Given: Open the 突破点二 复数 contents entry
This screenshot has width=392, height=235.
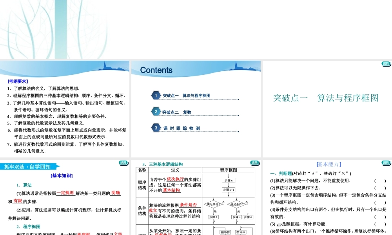Looking at the screenshot, I should point(177,112).
